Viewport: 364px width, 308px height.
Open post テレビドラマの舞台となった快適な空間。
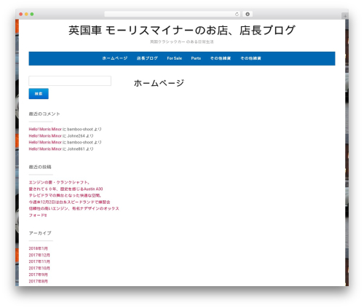point(65,195)
